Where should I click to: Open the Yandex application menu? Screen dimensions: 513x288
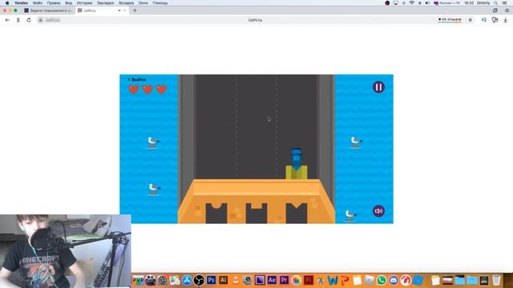[21, 3]
